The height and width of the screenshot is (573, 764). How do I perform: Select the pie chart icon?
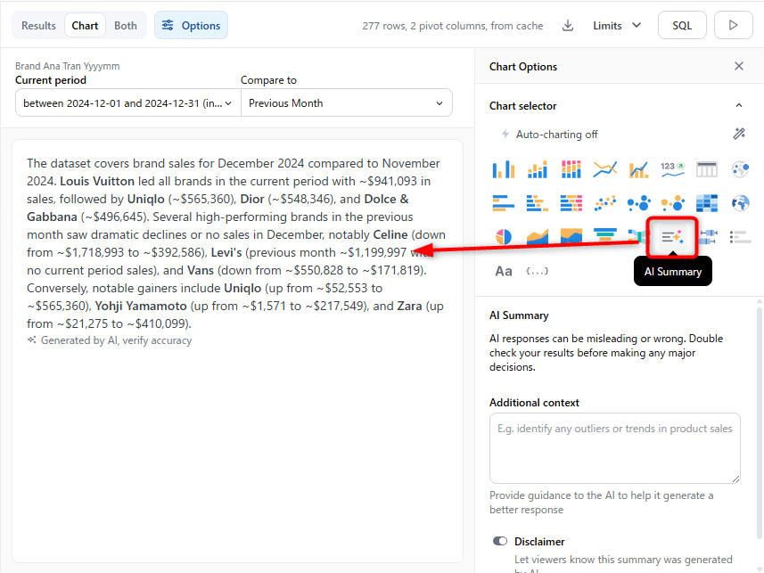(x=504, y=237)
